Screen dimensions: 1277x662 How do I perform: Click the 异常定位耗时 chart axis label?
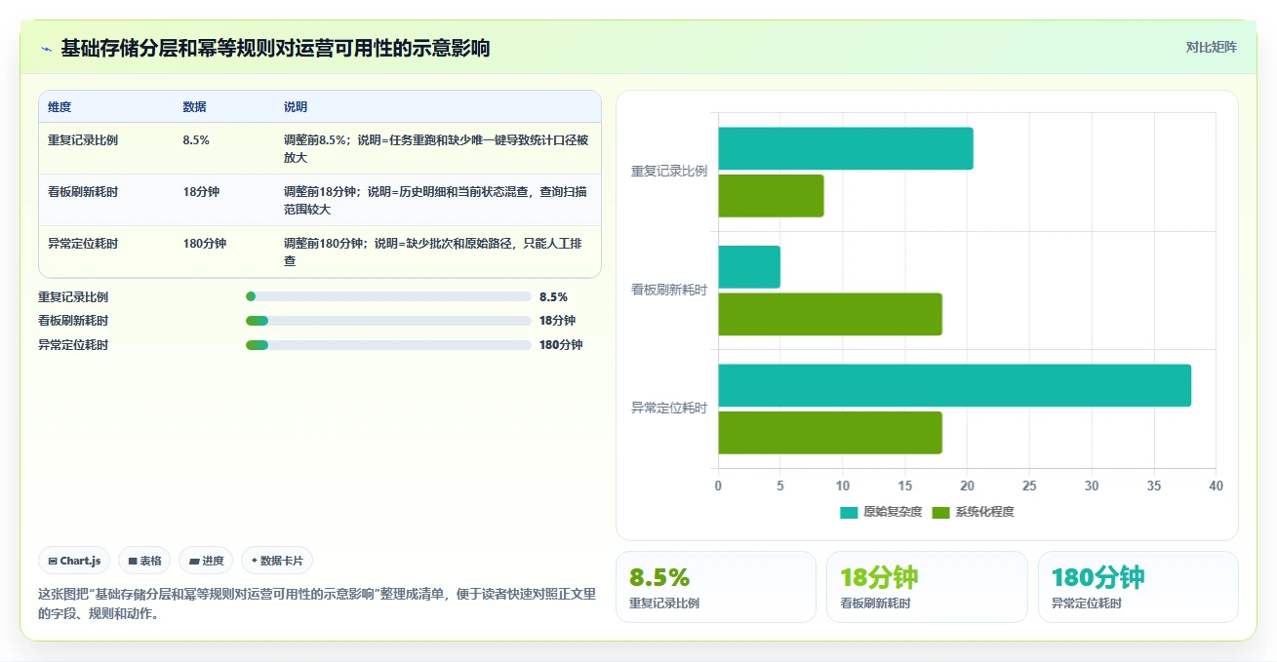pyautogui.click(x=669, y=408)
